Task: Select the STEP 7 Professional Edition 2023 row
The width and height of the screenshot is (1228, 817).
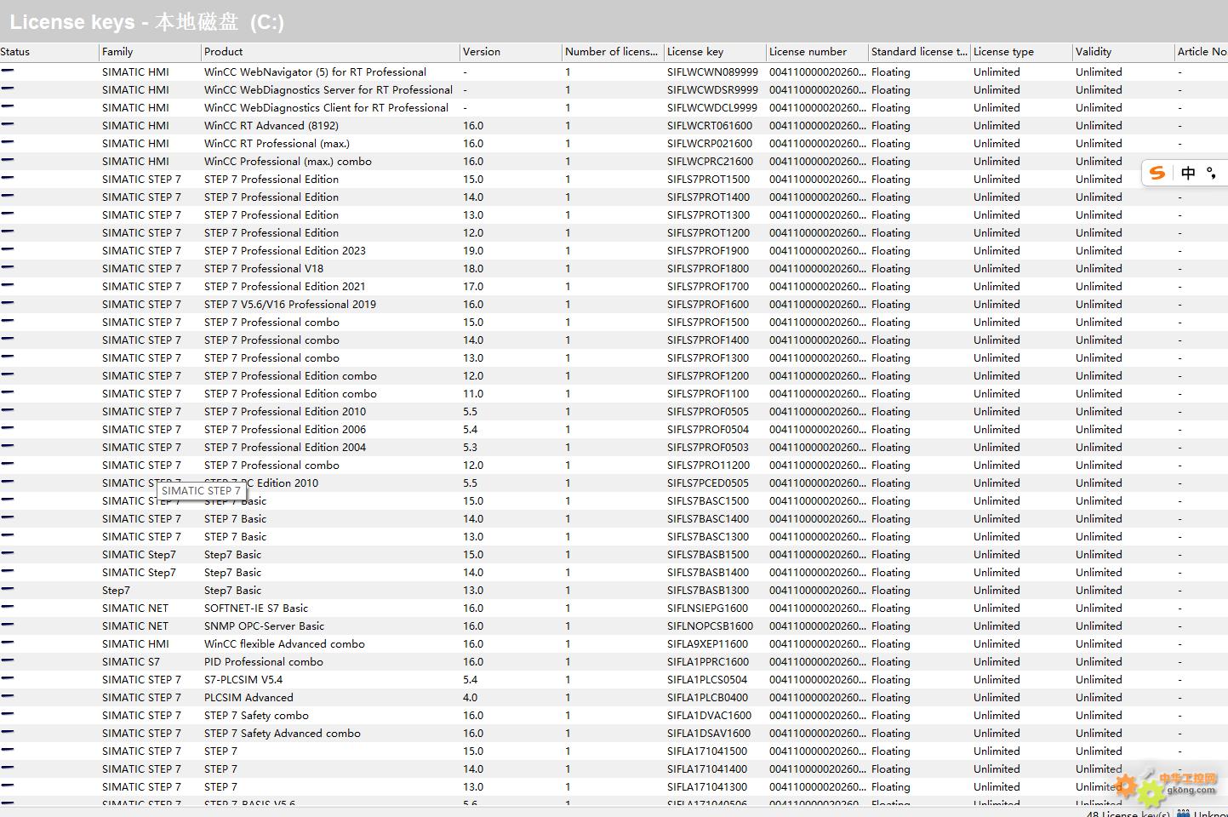Action: point(284,251)
